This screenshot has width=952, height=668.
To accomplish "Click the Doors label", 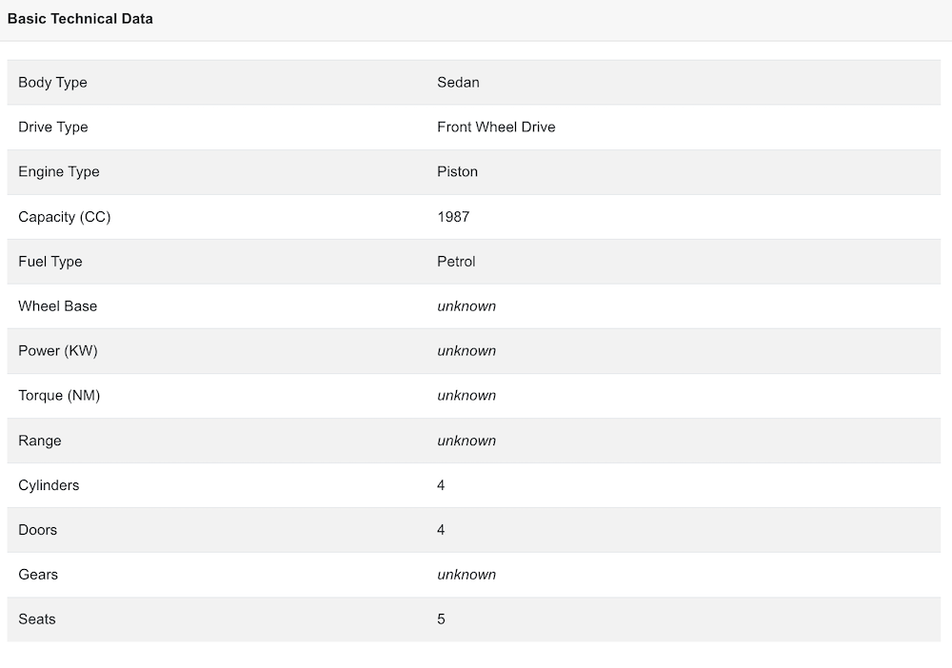I will click(x=38, y=530).
